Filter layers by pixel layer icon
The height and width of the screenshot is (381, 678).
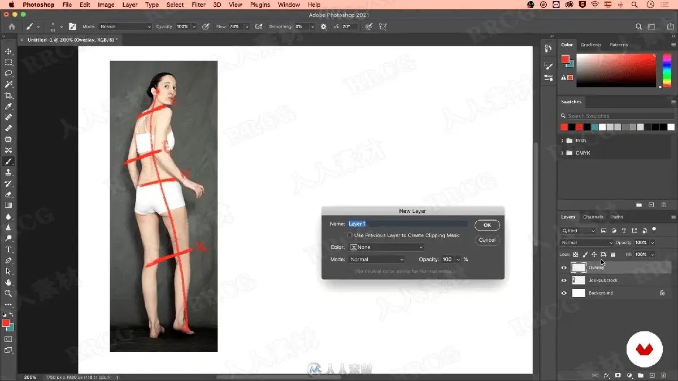(x=603, y=230)
